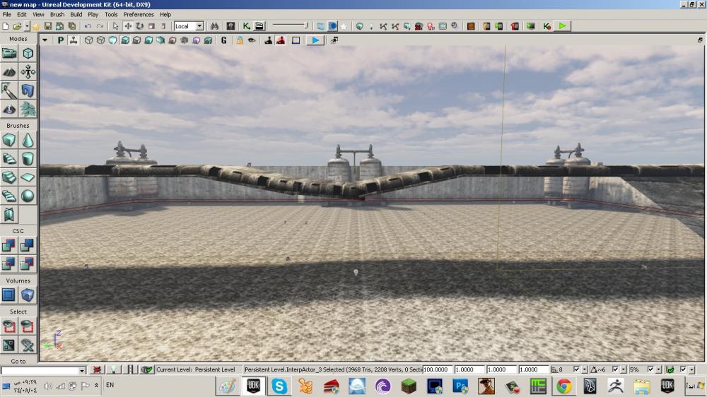Open the rotation grid dropdown arrow
Viewport: 707px width, 397px height.
click(x=624, y=369)
